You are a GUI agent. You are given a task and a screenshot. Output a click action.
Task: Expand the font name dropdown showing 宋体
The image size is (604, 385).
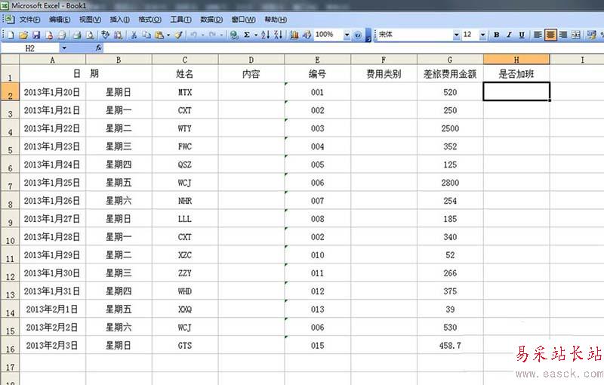click(457, 35)
